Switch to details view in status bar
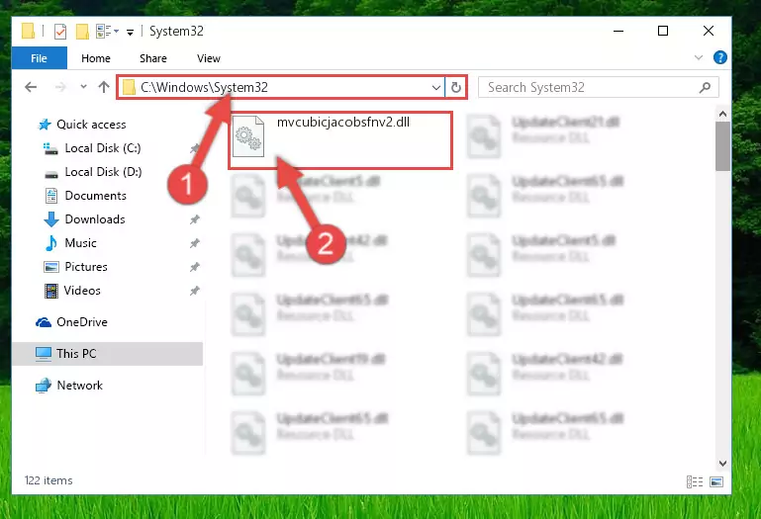 pos(695,481)
